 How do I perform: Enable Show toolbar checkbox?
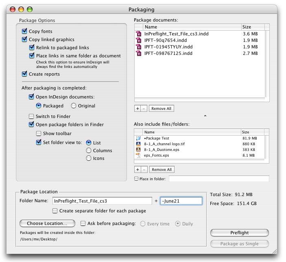point(39,133)
